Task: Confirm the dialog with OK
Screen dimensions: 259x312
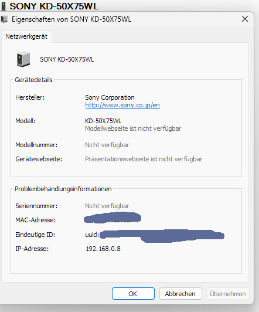Action: tap(133, 293)
